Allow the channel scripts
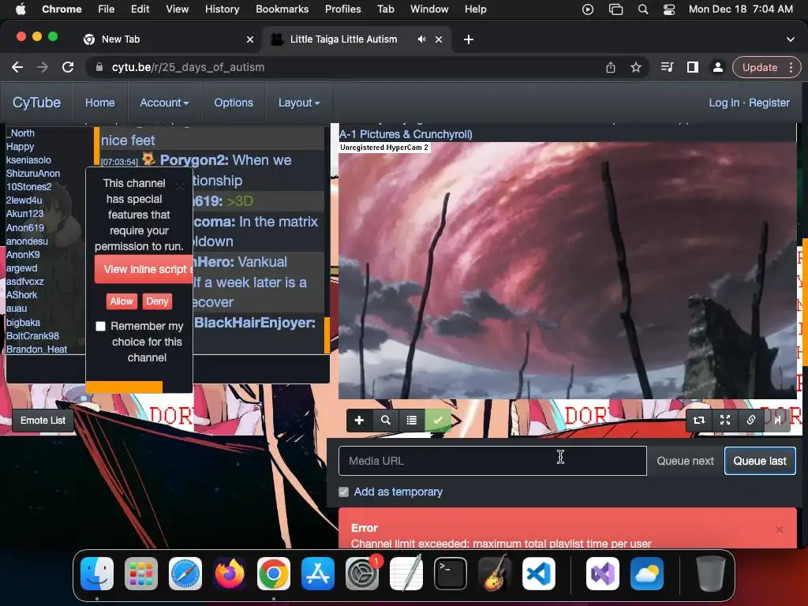 [122, 301]
